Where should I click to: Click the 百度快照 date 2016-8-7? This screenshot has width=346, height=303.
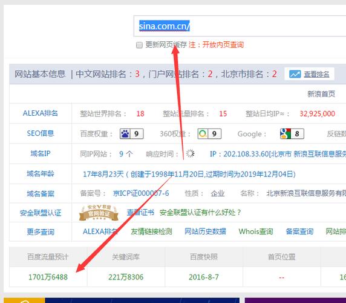(204, 277)
